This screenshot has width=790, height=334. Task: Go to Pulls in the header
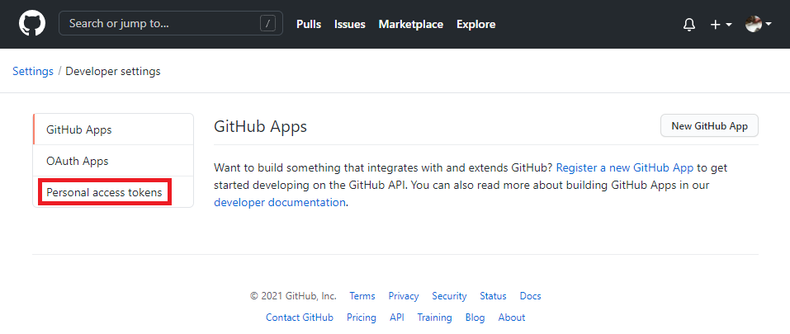309,24
